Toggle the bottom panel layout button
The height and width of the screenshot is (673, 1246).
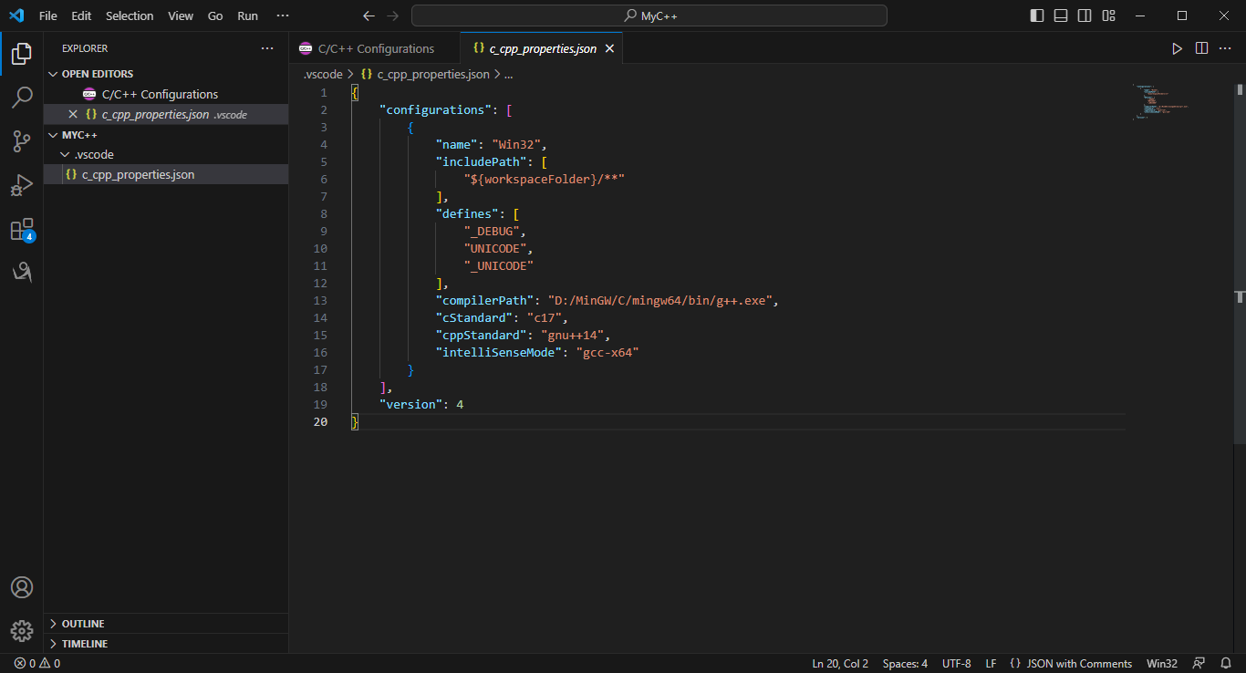1061,16
